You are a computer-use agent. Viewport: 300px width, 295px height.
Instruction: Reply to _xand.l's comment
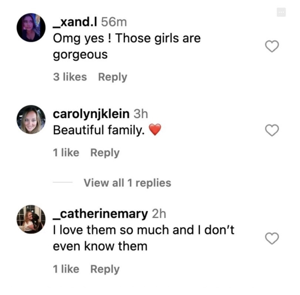[x=112, y=77]
